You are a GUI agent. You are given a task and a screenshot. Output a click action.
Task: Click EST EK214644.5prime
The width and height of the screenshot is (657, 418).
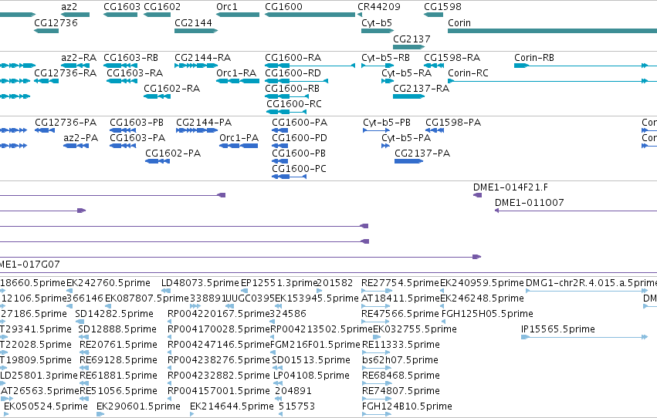click(x=192, y=414)
